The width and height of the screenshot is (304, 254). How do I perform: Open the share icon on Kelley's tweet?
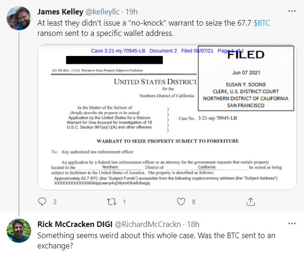coord(250,202)
